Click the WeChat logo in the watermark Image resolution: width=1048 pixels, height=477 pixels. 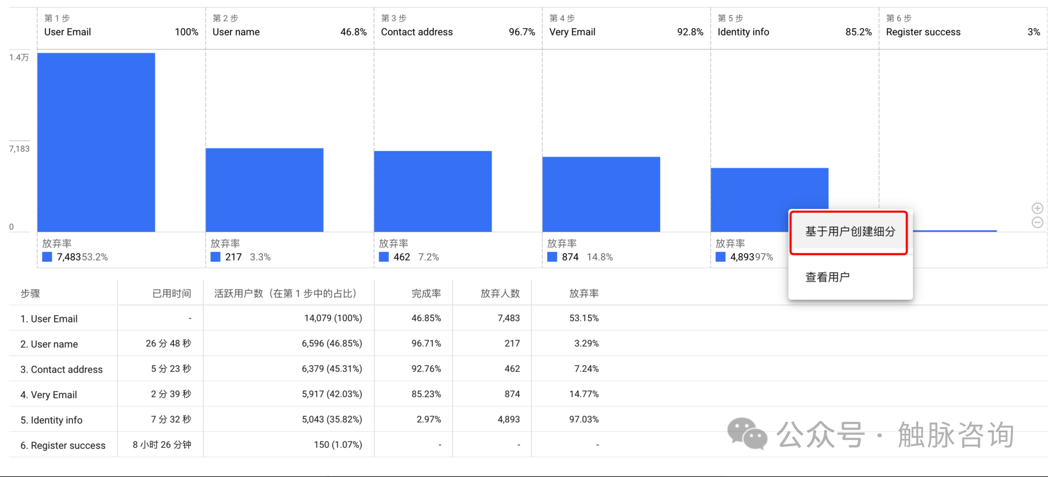pos(747,433)
